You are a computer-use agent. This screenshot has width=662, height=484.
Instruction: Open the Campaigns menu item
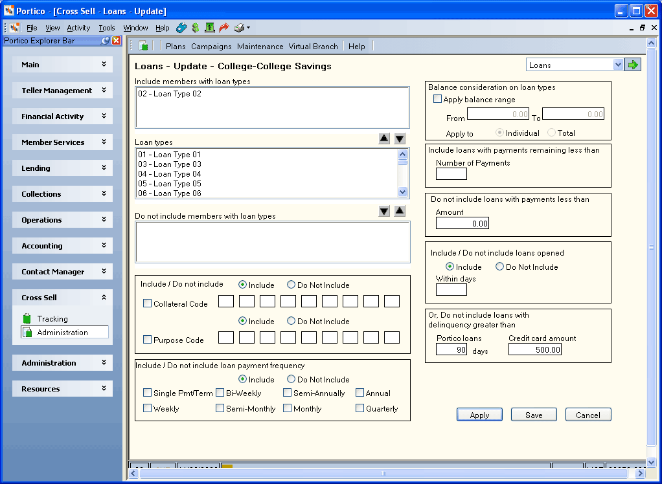pos(211,47)
